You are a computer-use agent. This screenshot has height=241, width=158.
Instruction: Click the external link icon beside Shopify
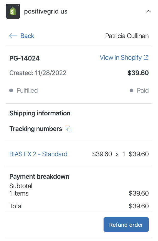pyautogui.click(x=146, y=58)
